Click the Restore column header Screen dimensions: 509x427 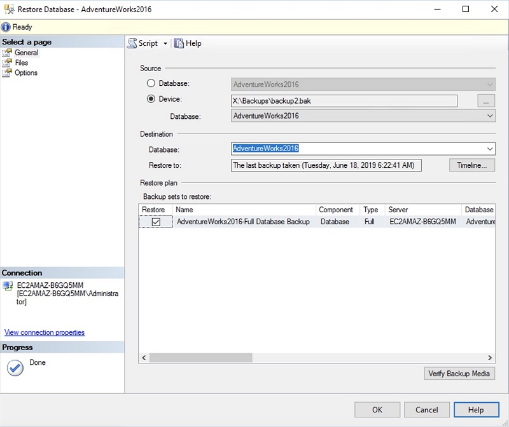pos(155,210)
